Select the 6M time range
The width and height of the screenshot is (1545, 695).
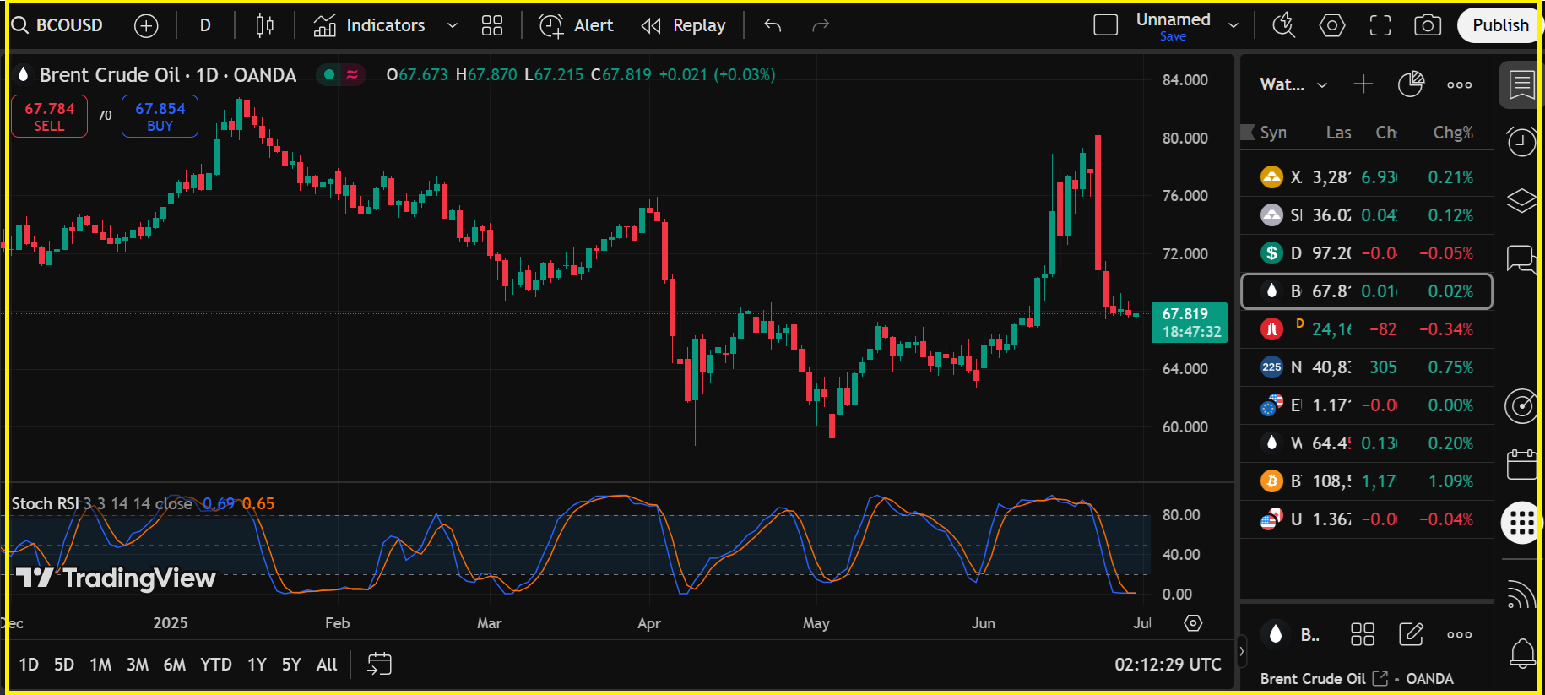tap(174, 665)
